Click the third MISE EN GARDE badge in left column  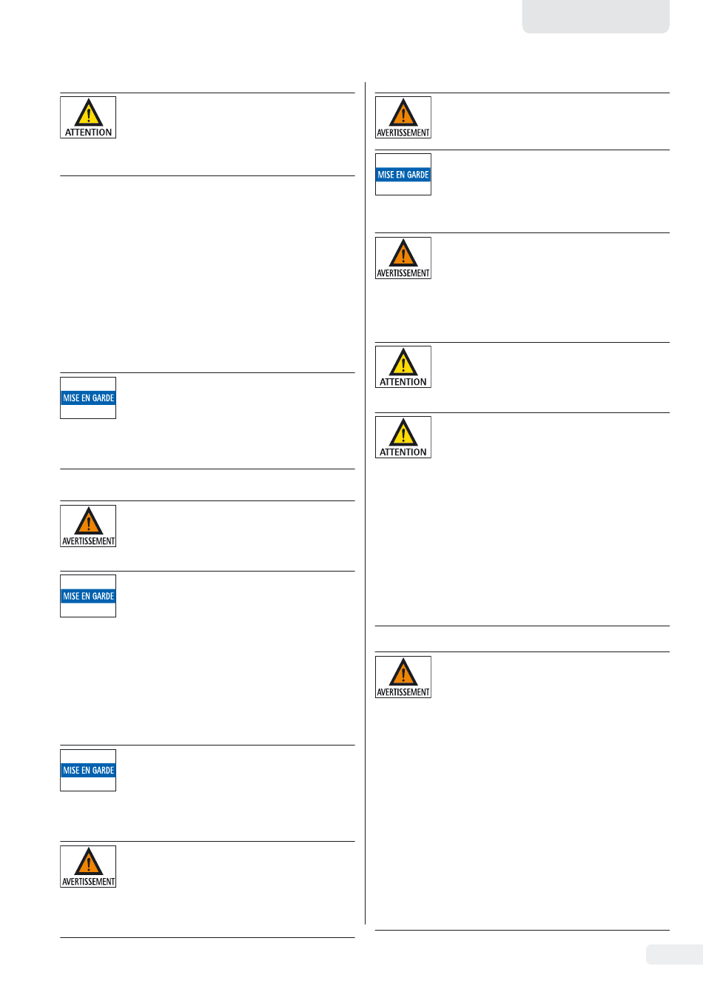(88, 770)
